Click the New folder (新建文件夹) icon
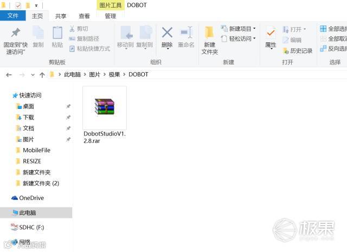 209,33
